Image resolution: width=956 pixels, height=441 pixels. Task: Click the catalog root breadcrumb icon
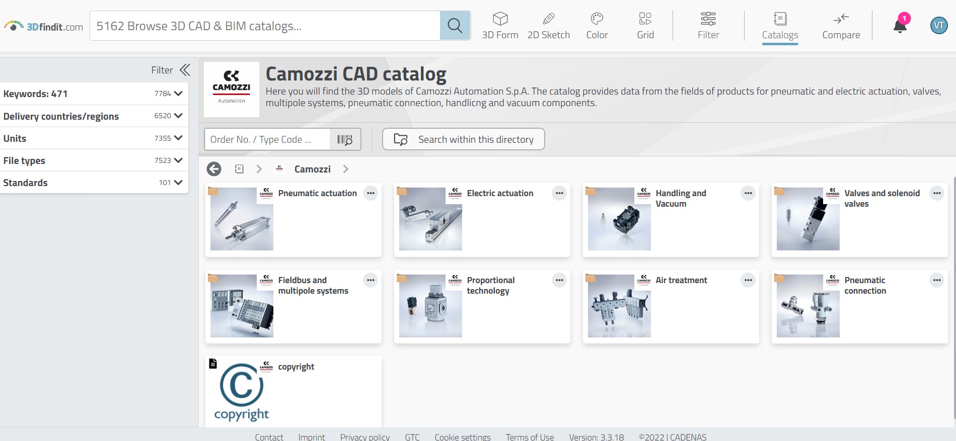(x=239, y=169)
